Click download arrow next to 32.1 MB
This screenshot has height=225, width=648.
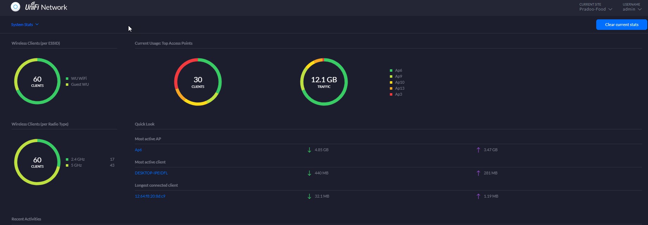pos(309,196)
